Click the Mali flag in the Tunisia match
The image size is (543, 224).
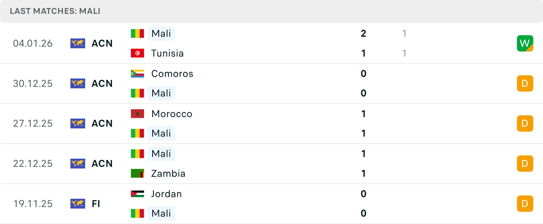pyautogui.click(x=137, y=33)
